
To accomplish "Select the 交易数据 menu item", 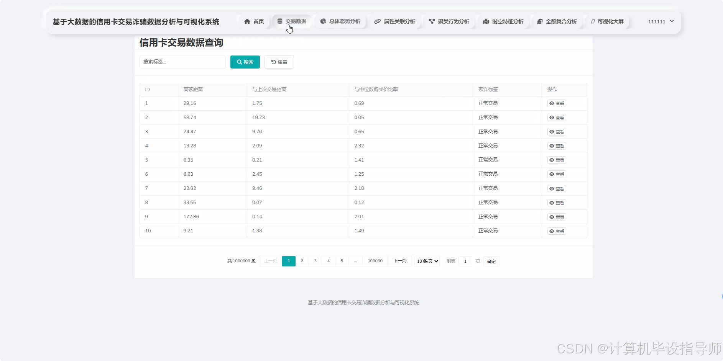I will pos(292,21).
